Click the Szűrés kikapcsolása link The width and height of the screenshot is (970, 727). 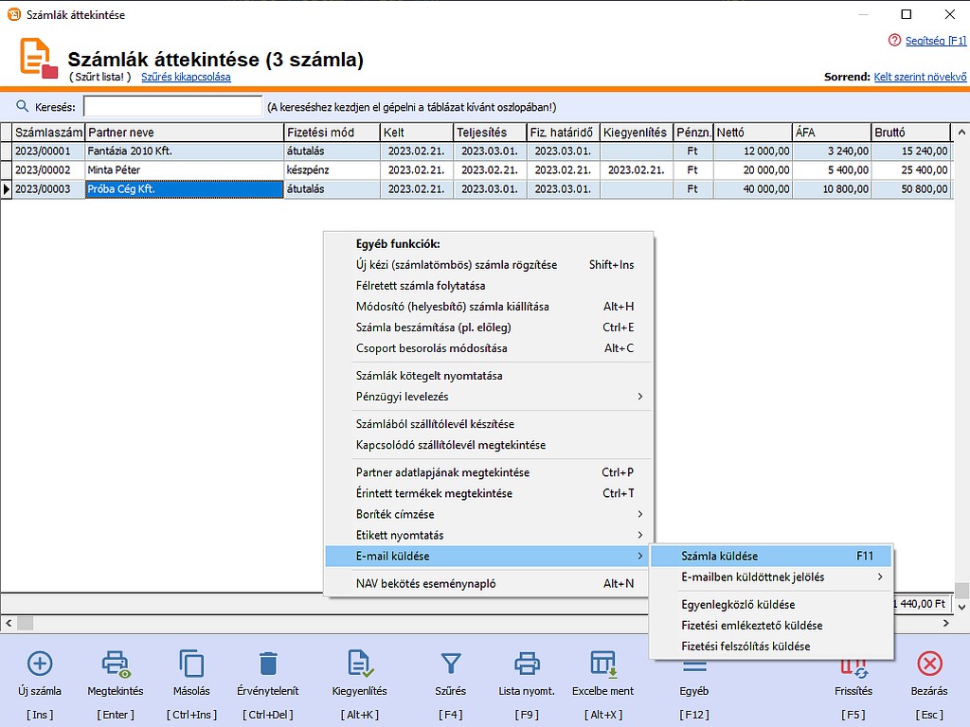(186, 77)
